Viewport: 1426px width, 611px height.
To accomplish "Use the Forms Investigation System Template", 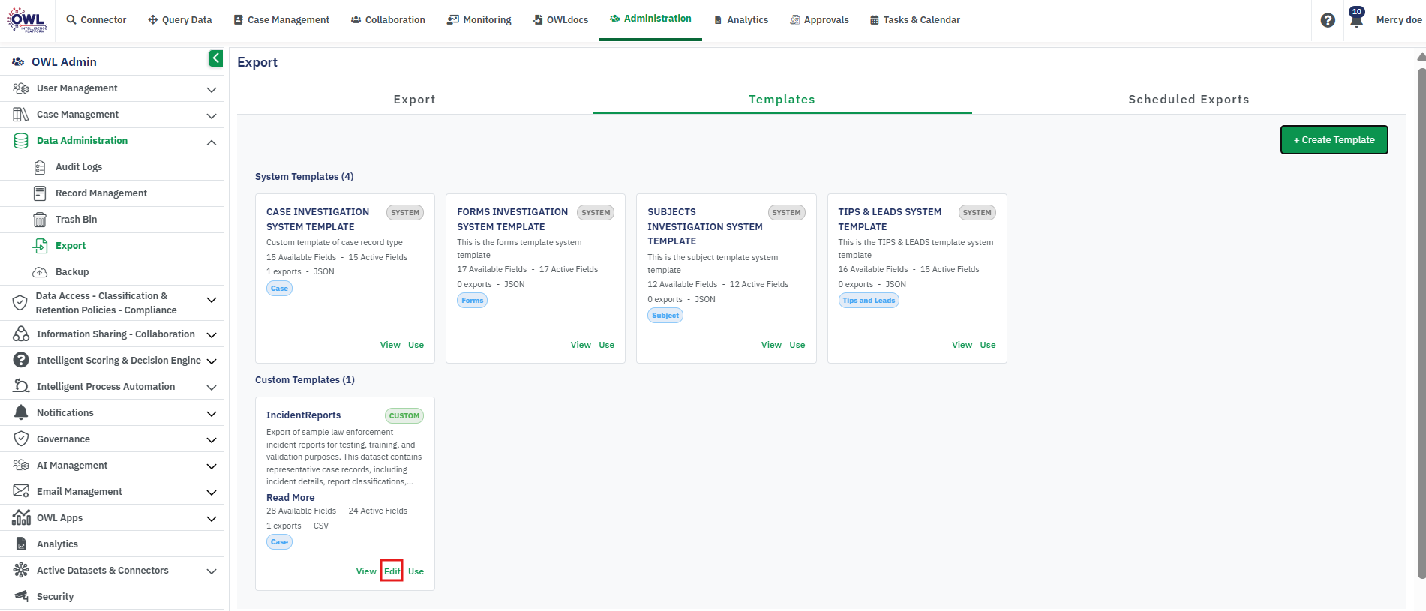I will 606,345.
